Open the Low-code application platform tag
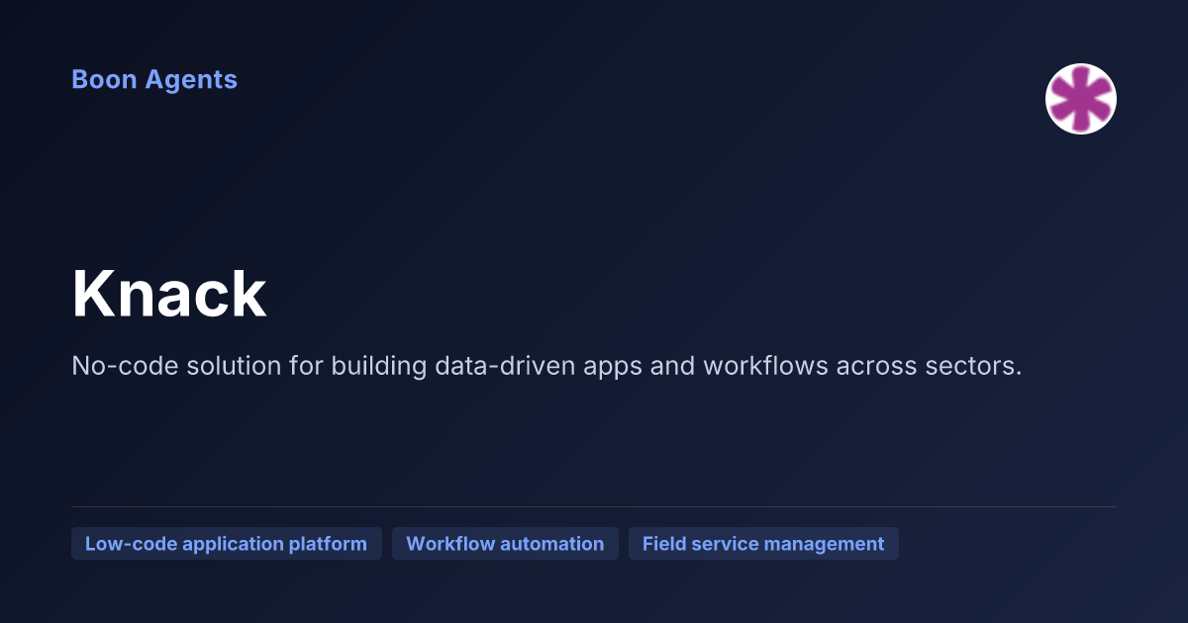 (x=227, y=544)
